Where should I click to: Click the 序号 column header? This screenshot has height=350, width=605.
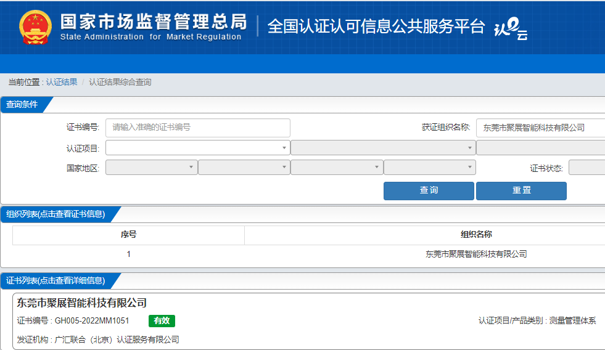tap(128, 235)
